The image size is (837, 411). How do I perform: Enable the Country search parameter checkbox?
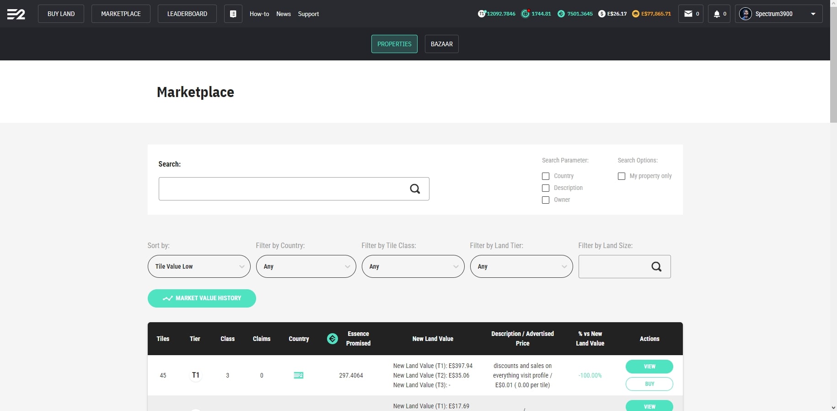(x=546, y=176)
